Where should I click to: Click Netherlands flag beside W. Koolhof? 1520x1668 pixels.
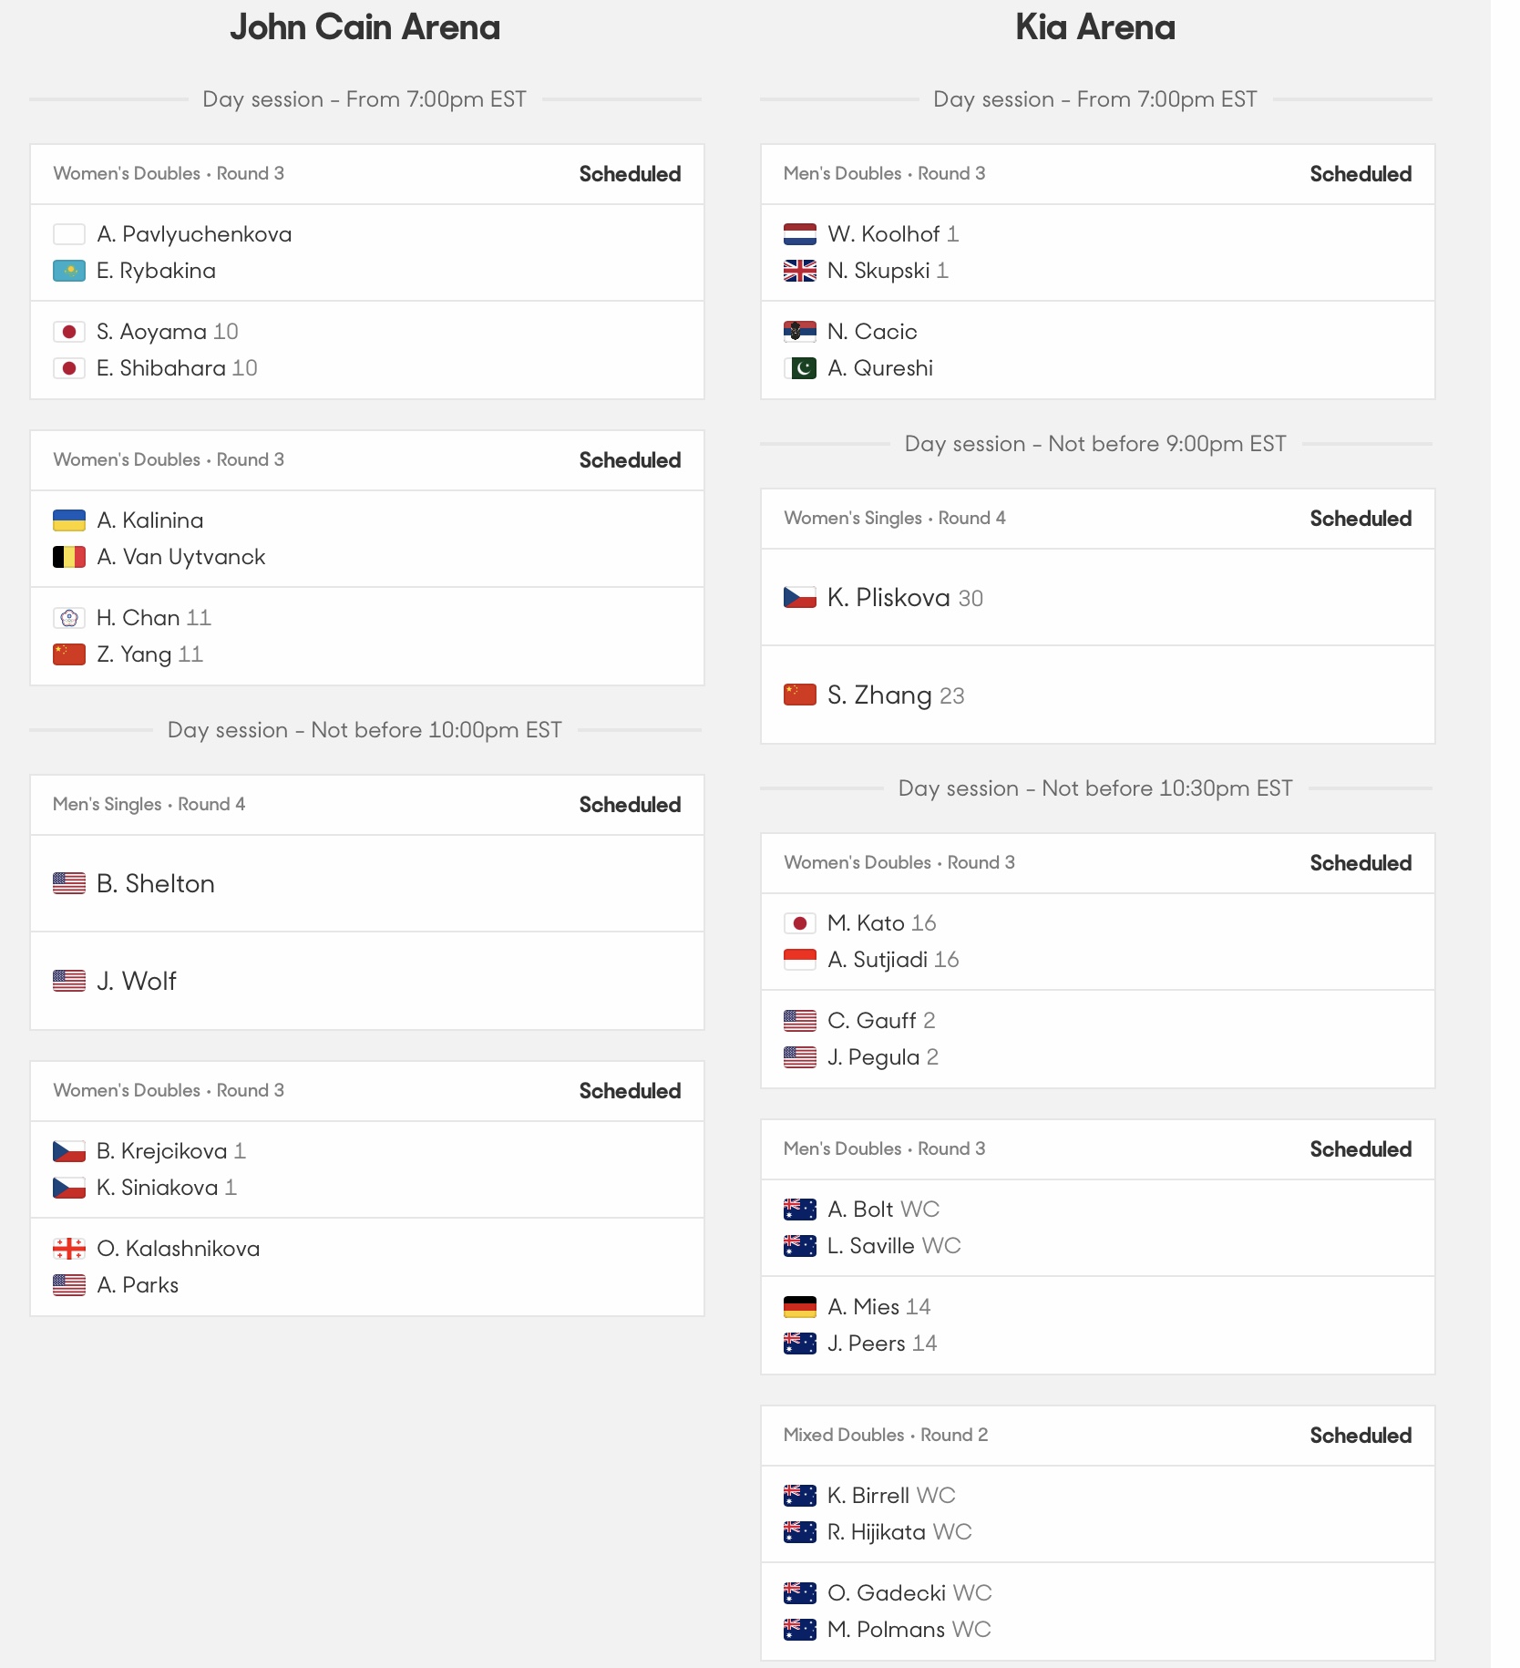pyautogui.click(x=800, y=234)
